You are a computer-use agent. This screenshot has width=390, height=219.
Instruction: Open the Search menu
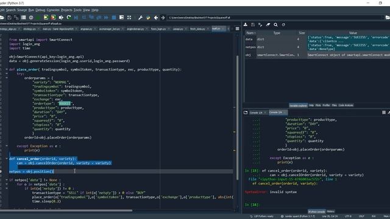[11, 10]
